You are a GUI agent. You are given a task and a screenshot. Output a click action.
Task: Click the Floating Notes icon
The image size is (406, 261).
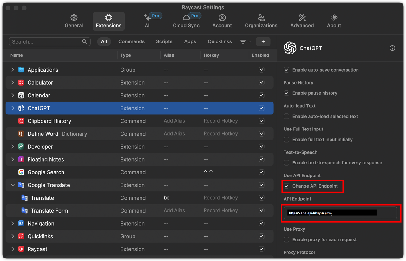pyautogui.click(x=21, y=159)
